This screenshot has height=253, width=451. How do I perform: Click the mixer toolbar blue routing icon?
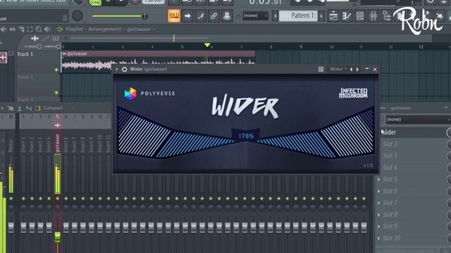point(28,108)
